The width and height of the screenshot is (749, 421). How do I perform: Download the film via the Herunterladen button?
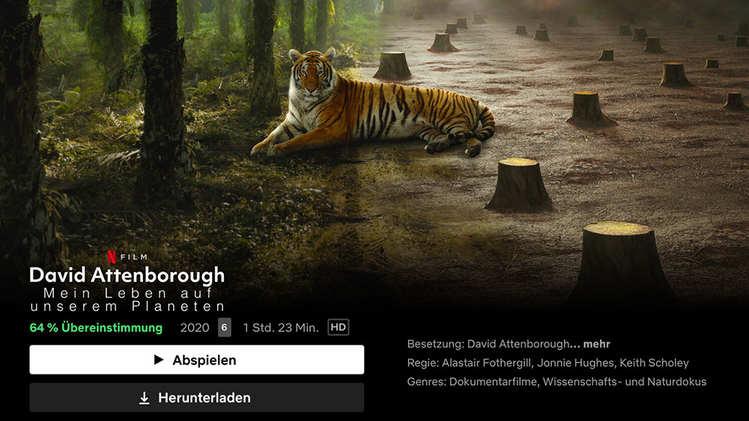pyautogui.click(x=197, y=398)
